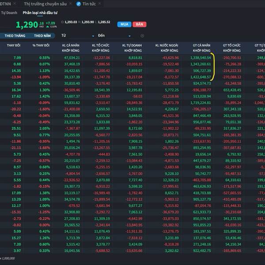265x265 pixels.
Task: Select cell value 35,016.24
Action: pos(72,148)
